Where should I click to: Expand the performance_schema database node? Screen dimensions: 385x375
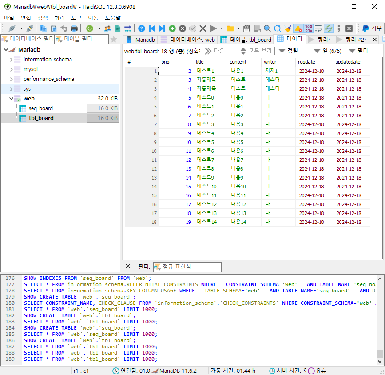[x=11, y=79]
